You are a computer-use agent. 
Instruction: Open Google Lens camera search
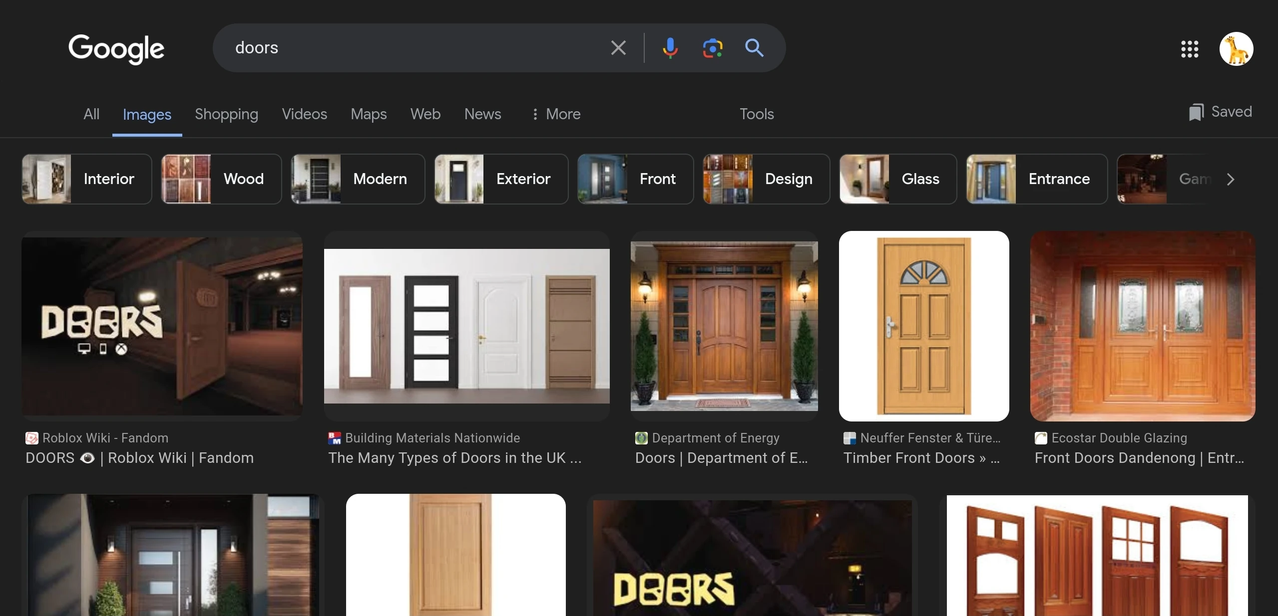tap(712, 48)
